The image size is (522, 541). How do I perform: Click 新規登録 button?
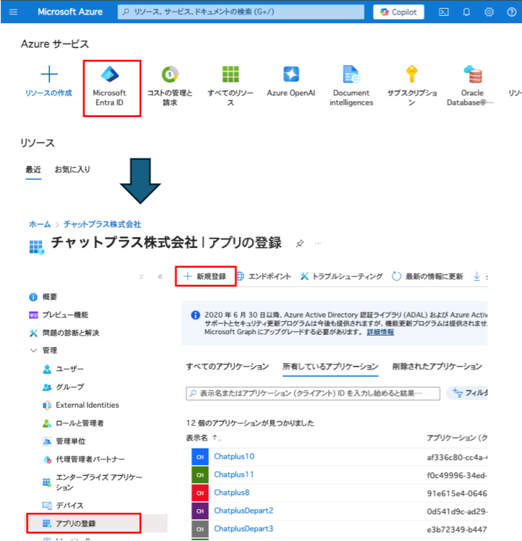[206, 276]
